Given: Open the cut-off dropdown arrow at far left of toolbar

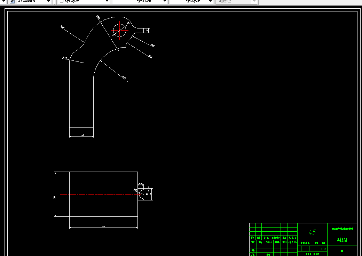Looking at the screenshot, I should click(3, 1).
